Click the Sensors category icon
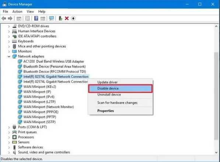220x162 pixels. click(14, 142)
